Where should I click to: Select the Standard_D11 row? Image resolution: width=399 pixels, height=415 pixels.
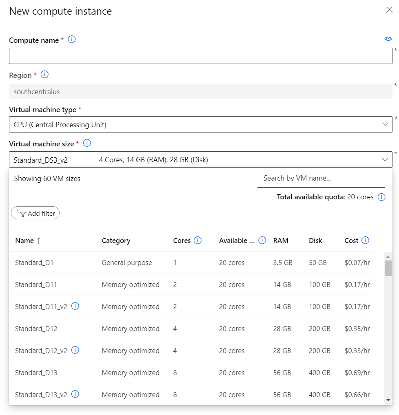click(x=191, y=285)
